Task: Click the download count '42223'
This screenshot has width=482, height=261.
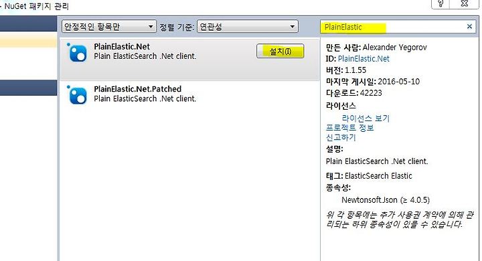Action: point(371,93)
